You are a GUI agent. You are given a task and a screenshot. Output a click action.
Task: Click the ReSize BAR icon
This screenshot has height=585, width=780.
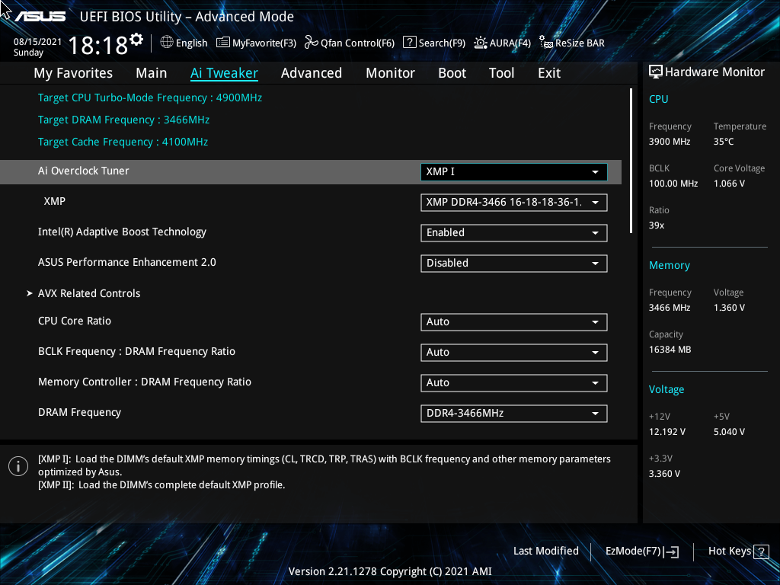click(x=545, y=43)
